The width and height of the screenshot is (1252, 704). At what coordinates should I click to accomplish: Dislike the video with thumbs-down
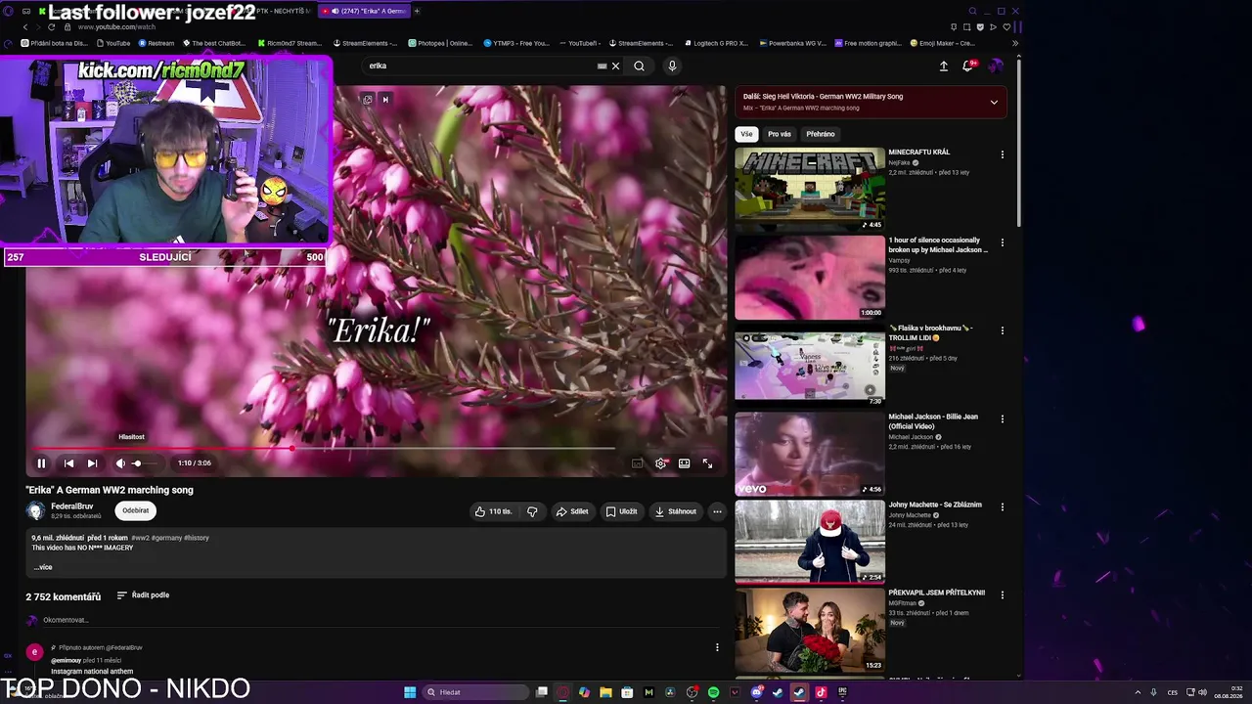[x=532, y=511]
